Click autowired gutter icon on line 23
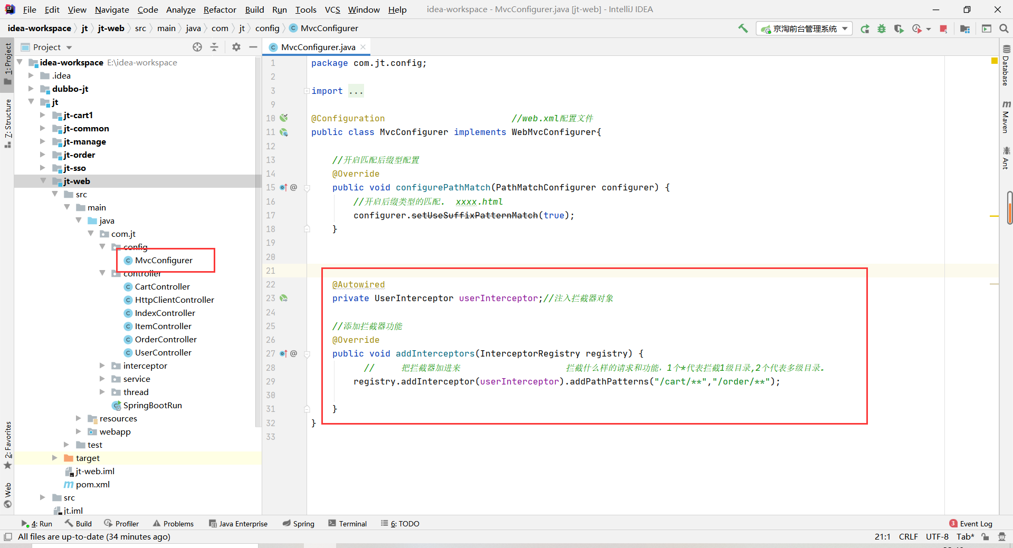This screenshot has height=548, width=1013. [x=284, y=298]
